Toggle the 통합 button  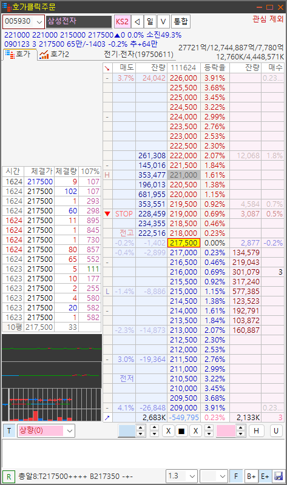point(180,22)
